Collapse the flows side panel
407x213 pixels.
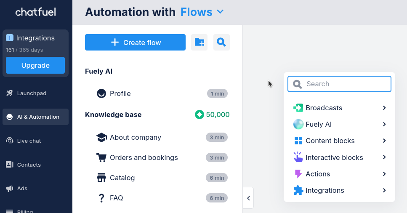248,198
